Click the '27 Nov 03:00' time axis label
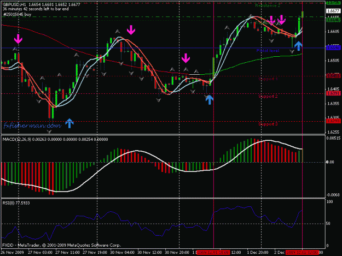Image resolution: width=342 pixels, height=256 pixels. [x=40, y=253]
